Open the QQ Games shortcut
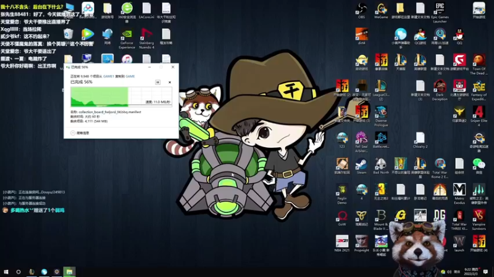 [x=420, y=34]
